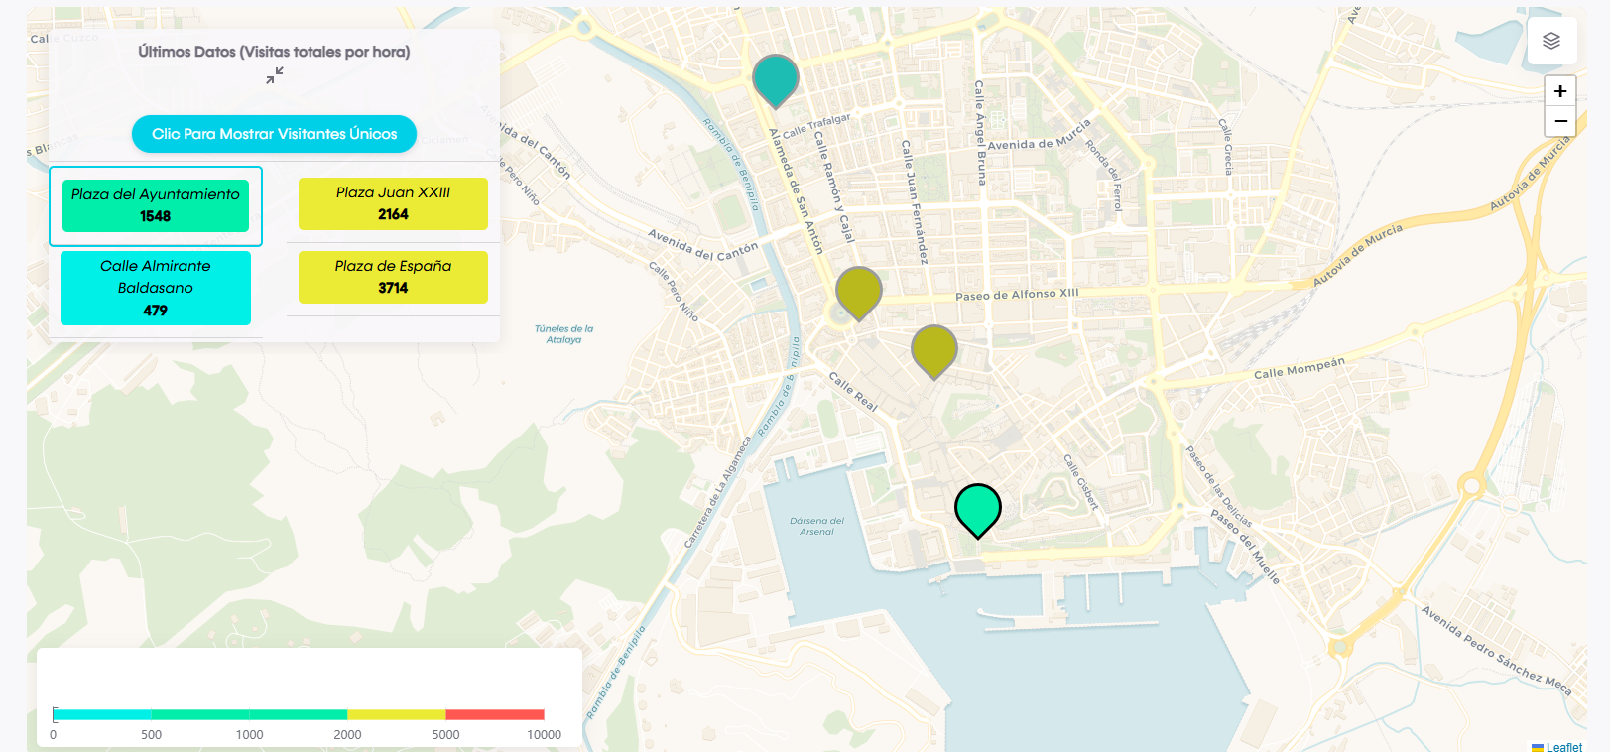Select the Plaza Juan XXIII 2164 card

pos(393,203)
